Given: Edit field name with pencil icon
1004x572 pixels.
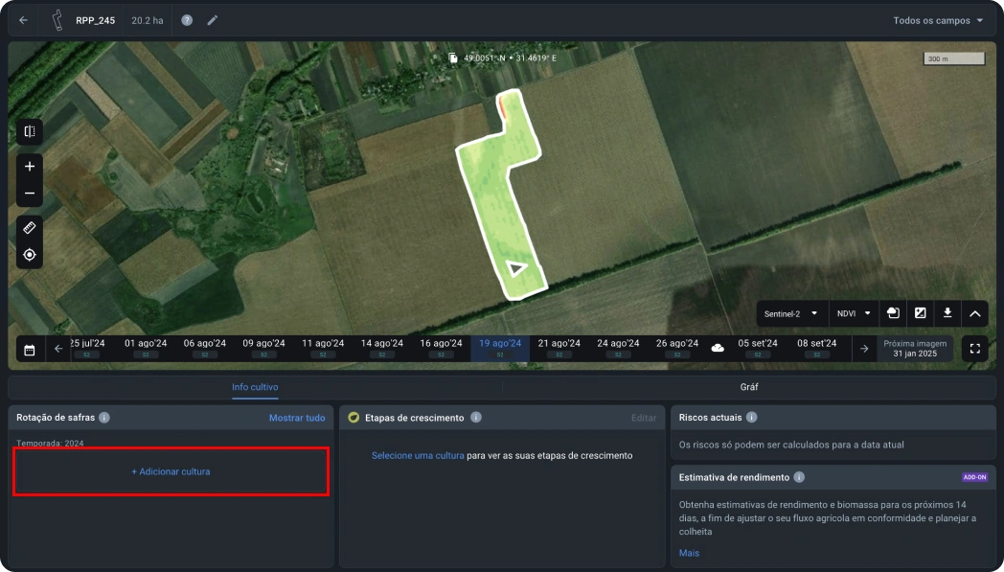Looking at the screenshot, I should [213, 20].
